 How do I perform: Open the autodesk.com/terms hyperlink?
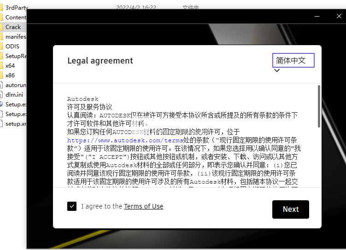click(x=125, y=140)
